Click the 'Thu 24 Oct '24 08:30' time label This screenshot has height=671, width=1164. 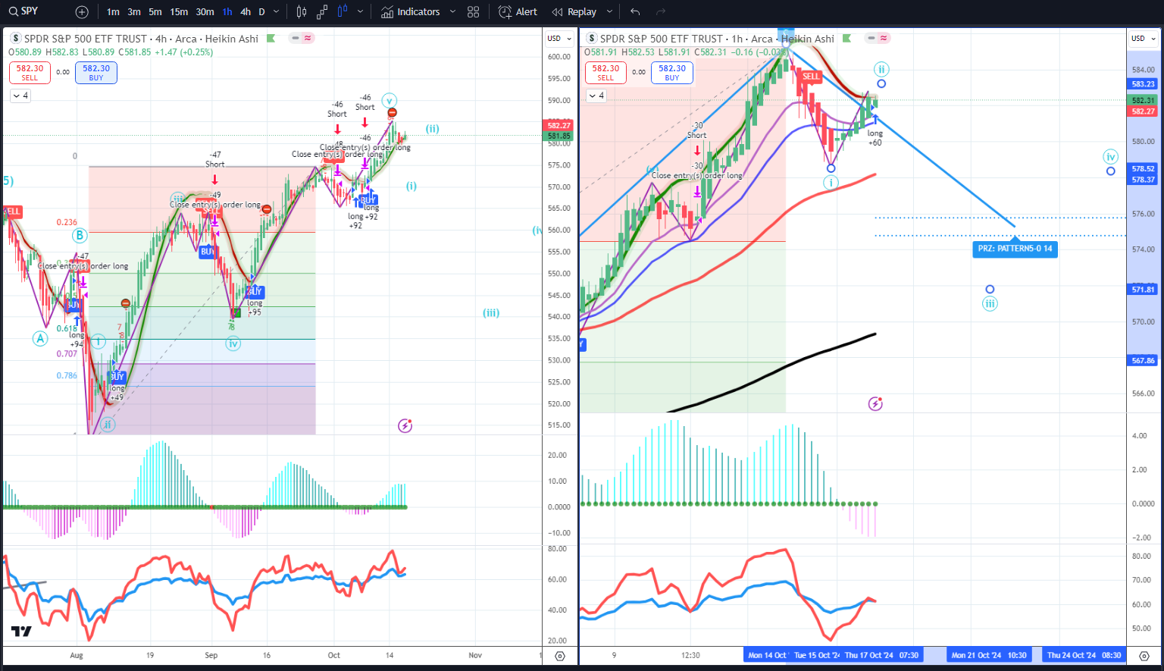1084,655
